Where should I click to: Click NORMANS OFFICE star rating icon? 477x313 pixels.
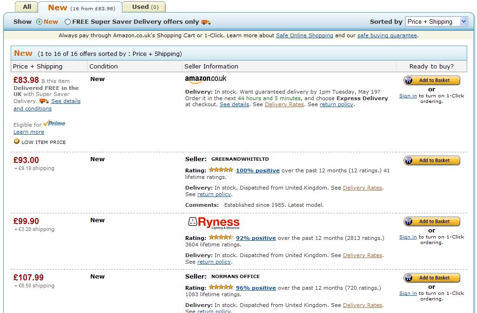pyautogui.click(x=221, y=287)
